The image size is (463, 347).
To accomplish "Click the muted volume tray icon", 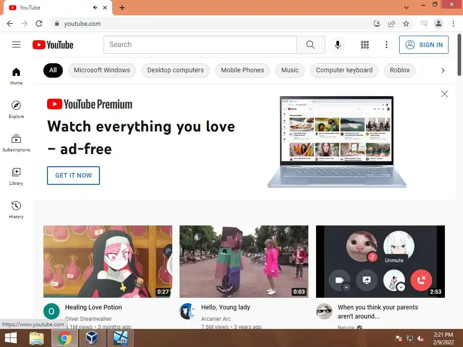I will (420, 338).
